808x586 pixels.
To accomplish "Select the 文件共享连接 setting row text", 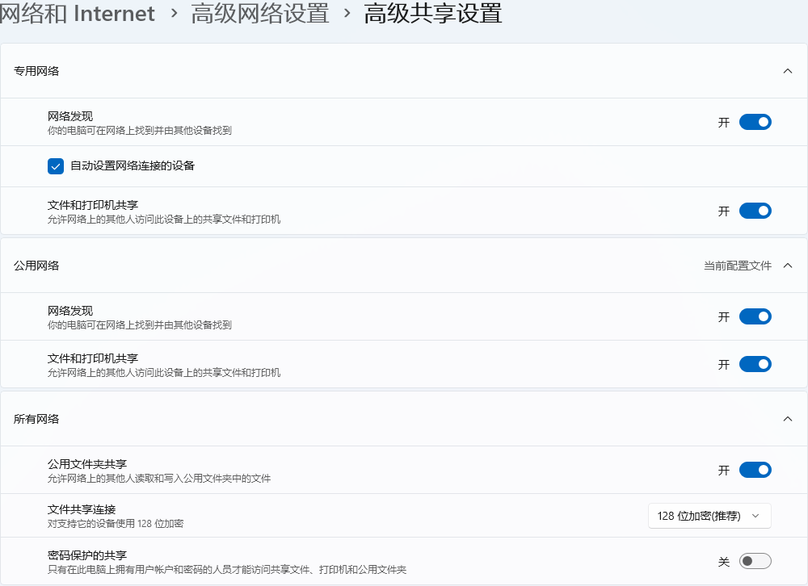I will point(82,509).
